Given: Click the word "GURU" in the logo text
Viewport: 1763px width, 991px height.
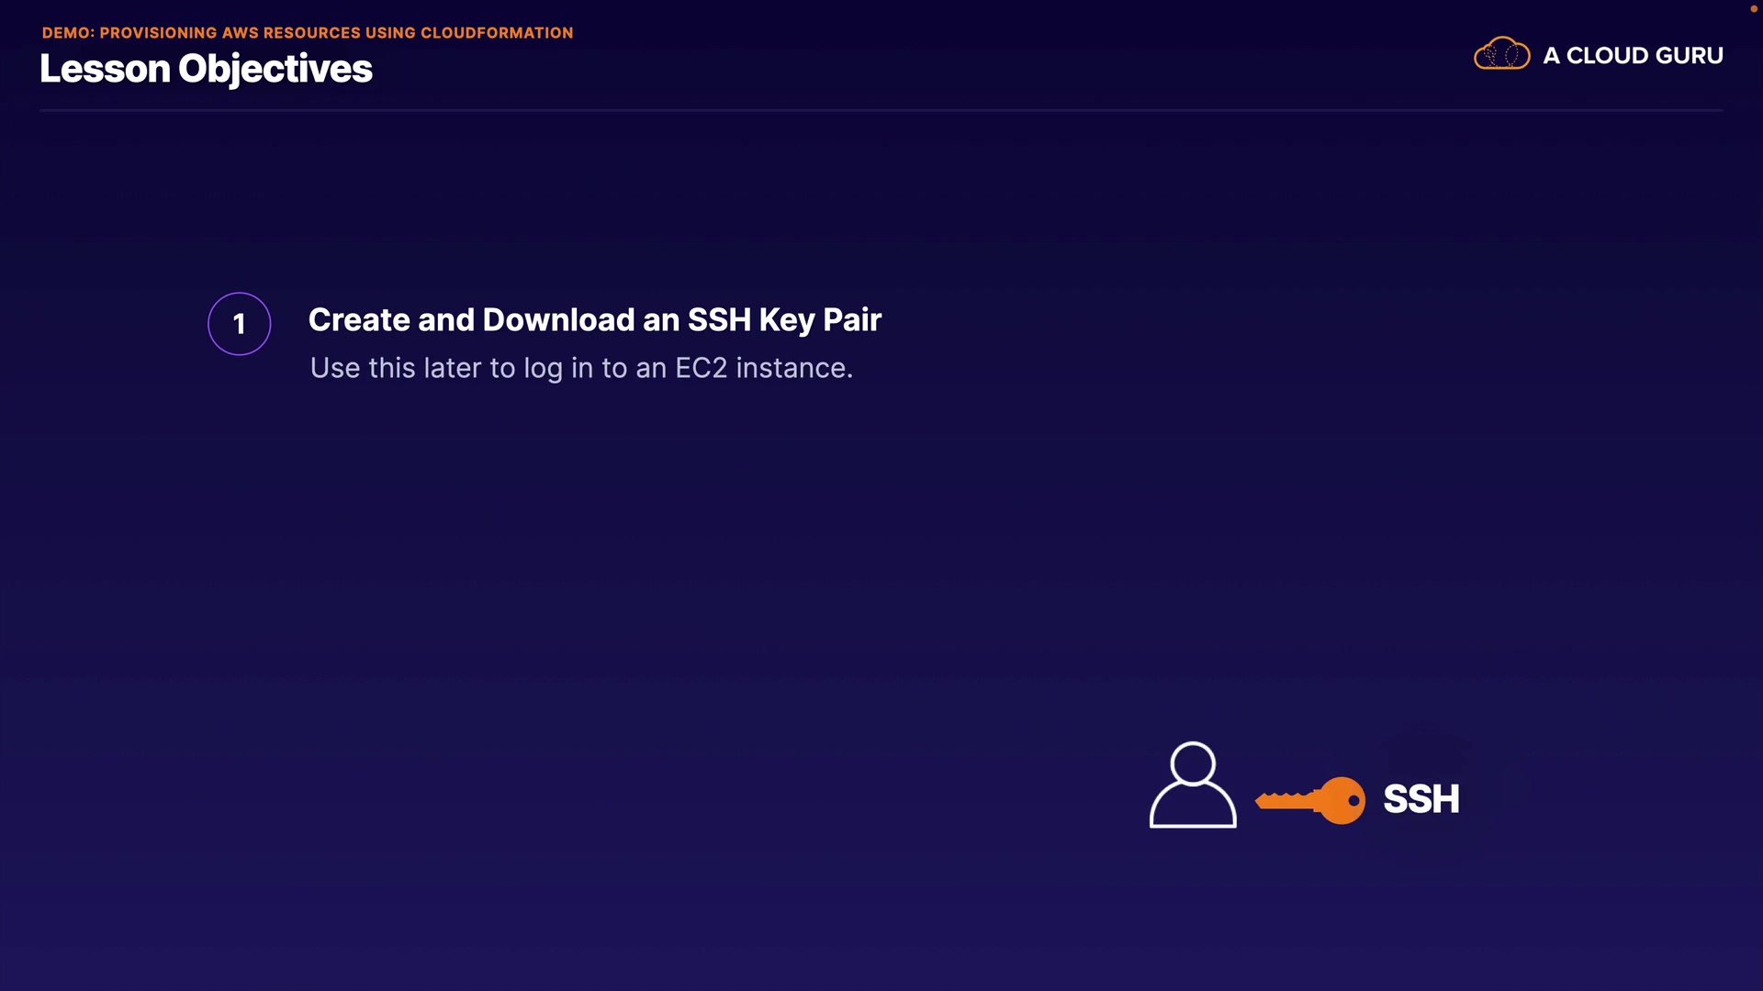Looking at the screenshot, I should 1690,56.
